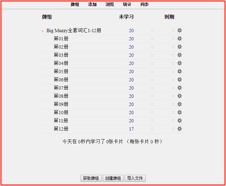This screenshot has height=186, width=226.
Task: Collapse the Big Muzzy deck with minus sign
Action: (42, 31)
